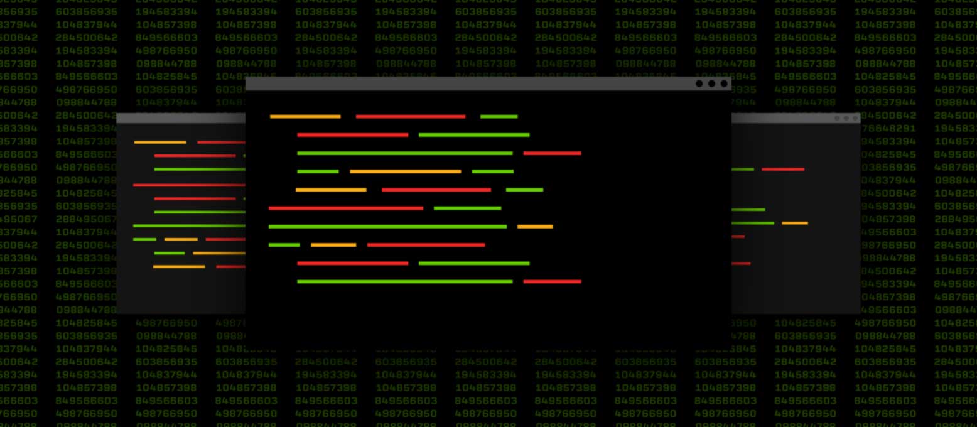This screenshot has width=977, height=427.
Task: Select the orange bar in the fourth line's middle
Action: coord(405,171)
